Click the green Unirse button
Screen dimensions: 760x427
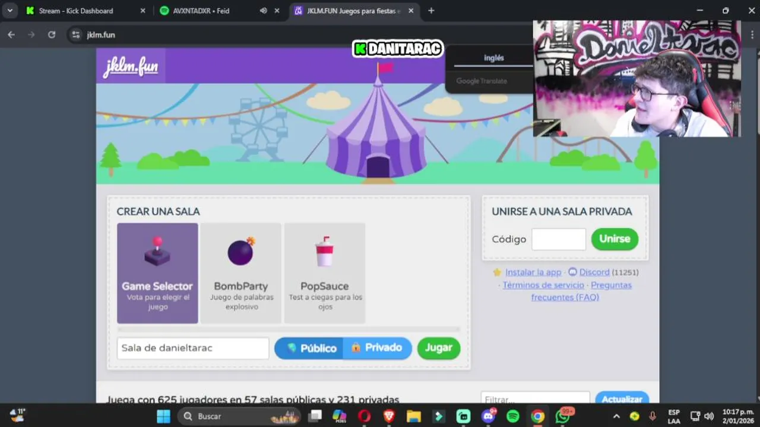pos(615,239)
